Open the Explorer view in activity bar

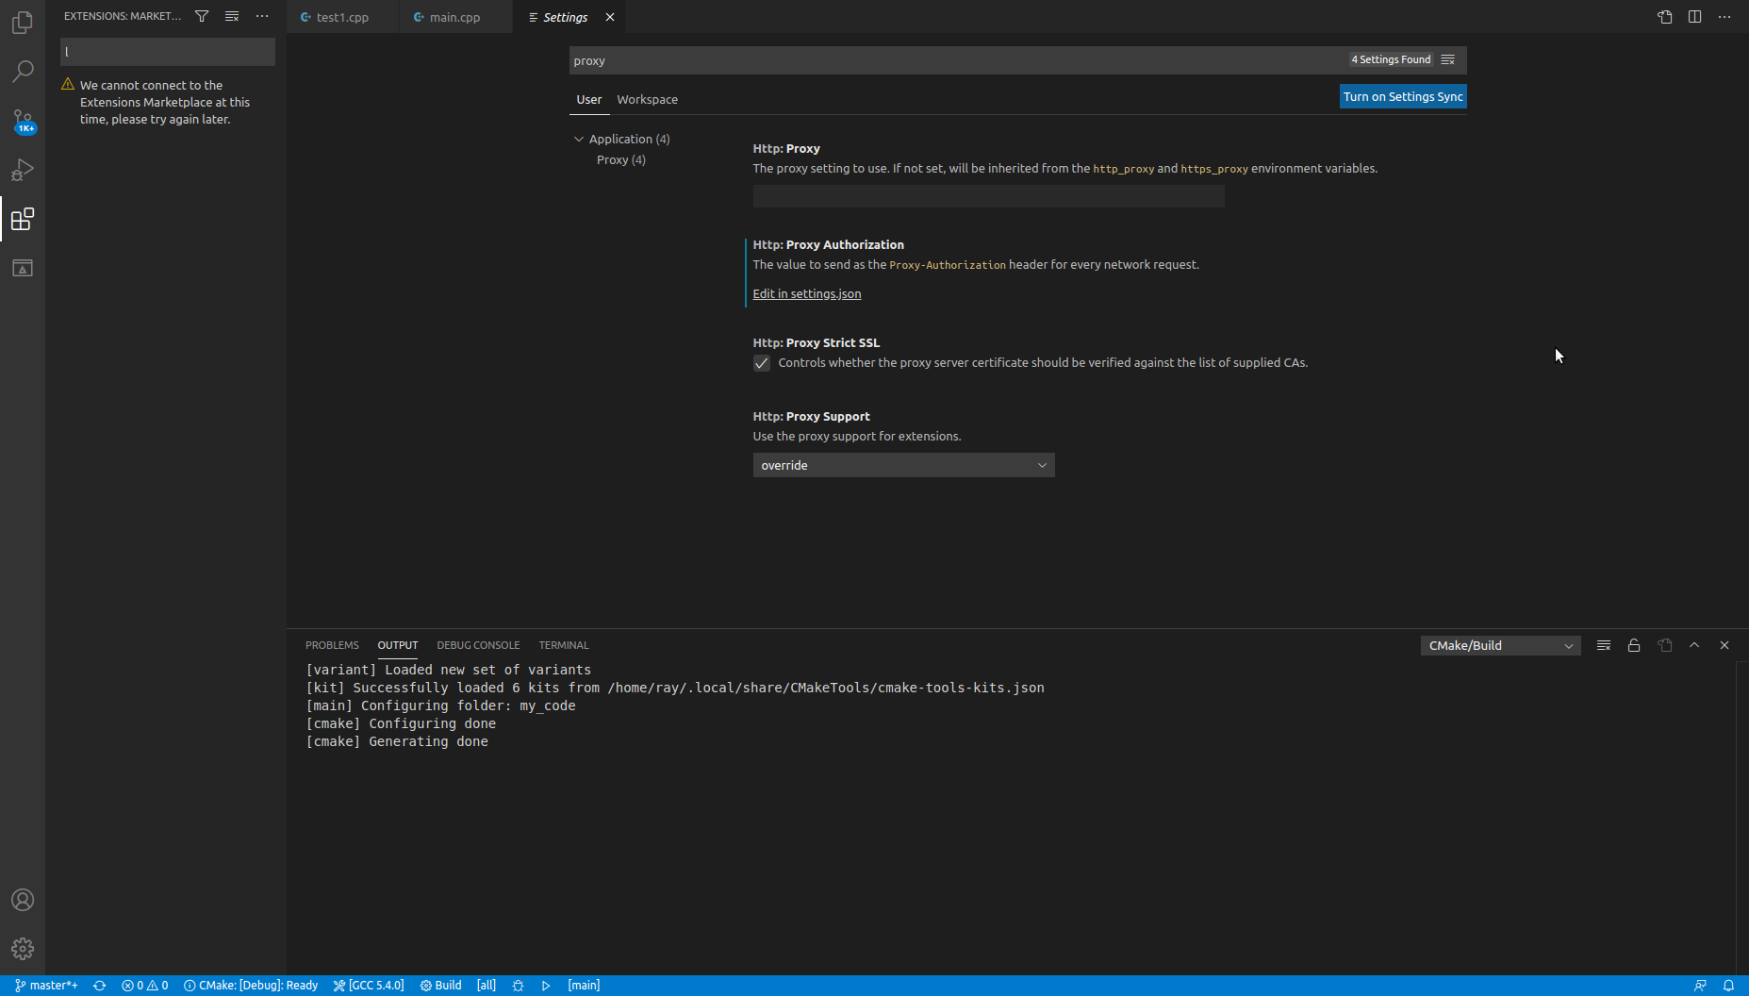23,22
